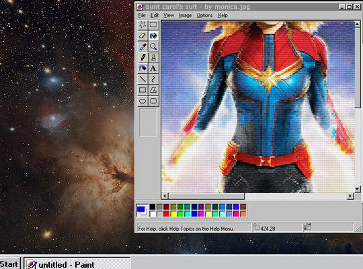
Task: Choose the bright red swatch
Action: [x=167, y=214]
